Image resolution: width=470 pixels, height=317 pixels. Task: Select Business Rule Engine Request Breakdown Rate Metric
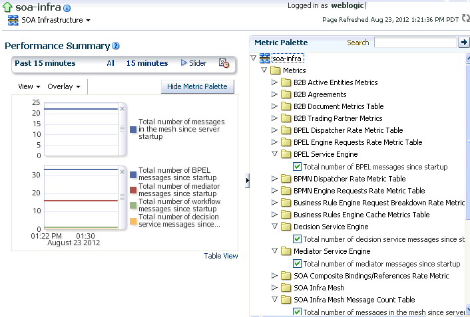coord(379,203)
